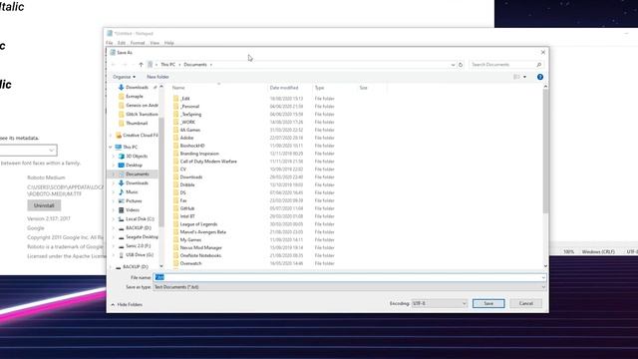Click the USB Drive (G:) icon
Screen dimensions: 638x359
(122, 255)
